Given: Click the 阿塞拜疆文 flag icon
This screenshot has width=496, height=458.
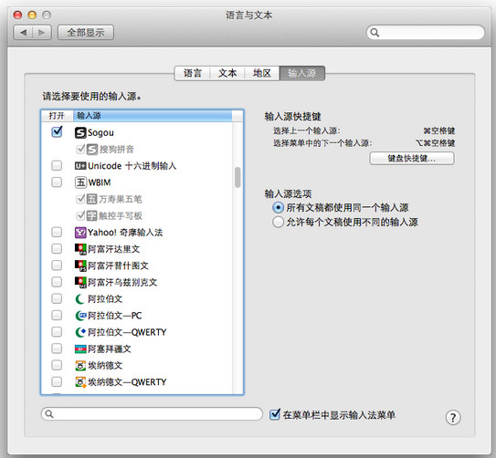Looking at the screenshot, I should (x=80, y=349).
